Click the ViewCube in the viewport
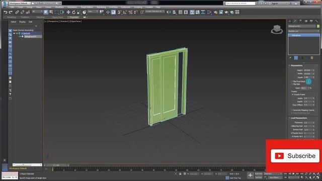Screen dimensions: 322x181 point(277,29)
